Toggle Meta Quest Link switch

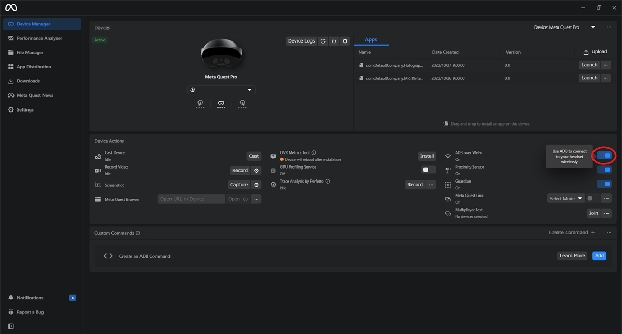[593, 199]
